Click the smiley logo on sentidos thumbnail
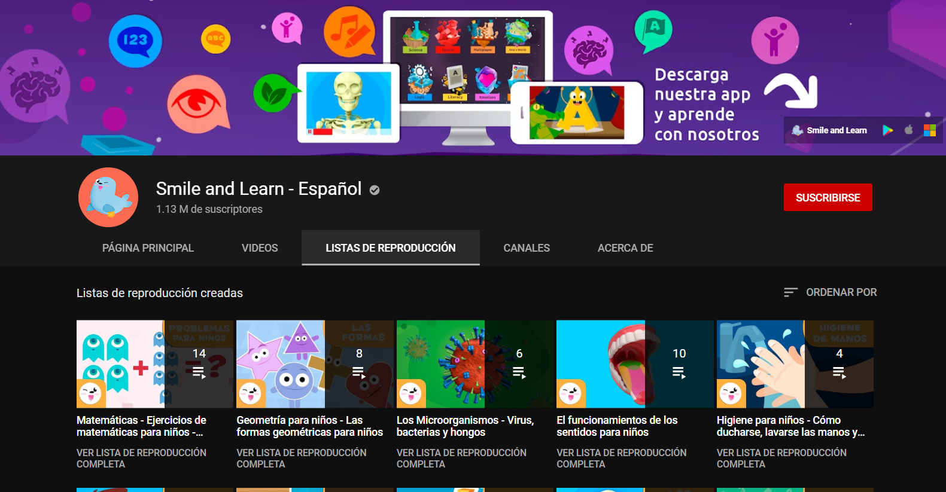 (x=571, y=393)
